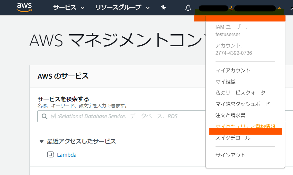Collapse 最近アクセスしたサービス section triangle
The height and width of the screenshot is (175, 293).
[42, 142]
